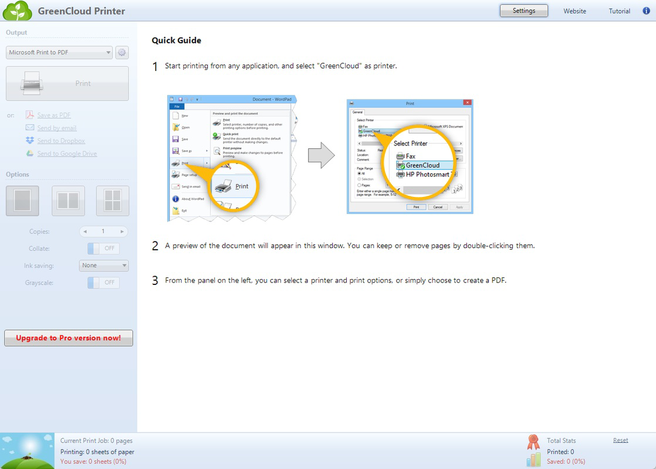Decrease copies with left arrow
This screenshot has width=656, height=469.
click(x=85, y=231)
